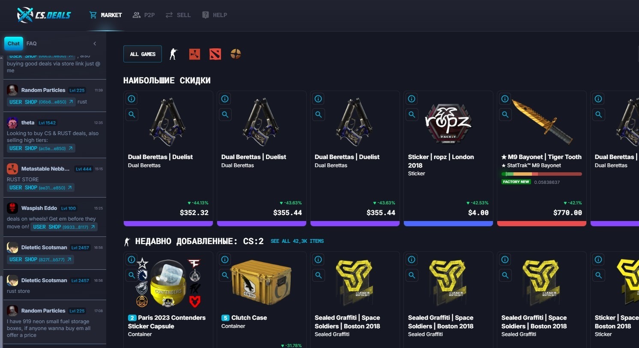
Task: Open the P2P menu
Action: click(143, 15)
